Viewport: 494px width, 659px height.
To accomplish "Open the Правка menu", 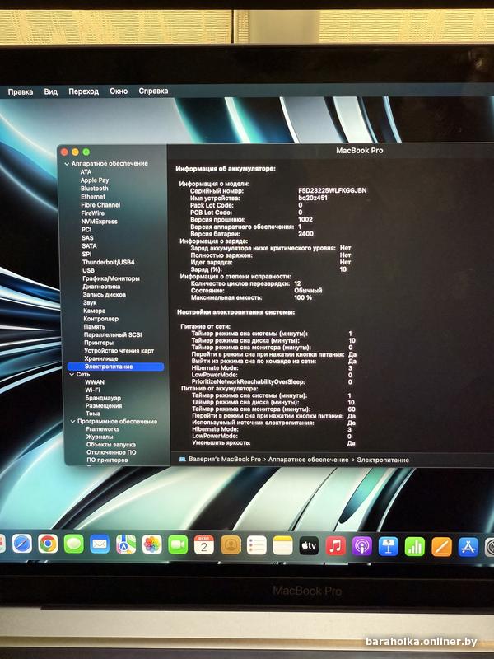I will [20, 91].
